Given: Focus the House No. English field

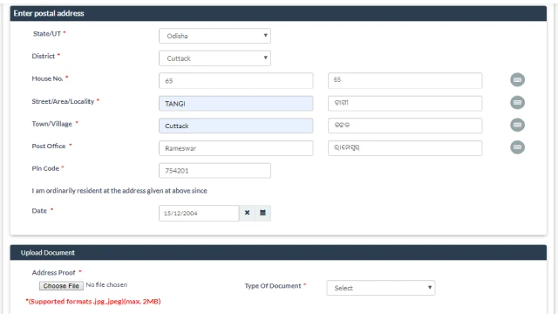Looking at the screenshot, I should coord(236,81).
